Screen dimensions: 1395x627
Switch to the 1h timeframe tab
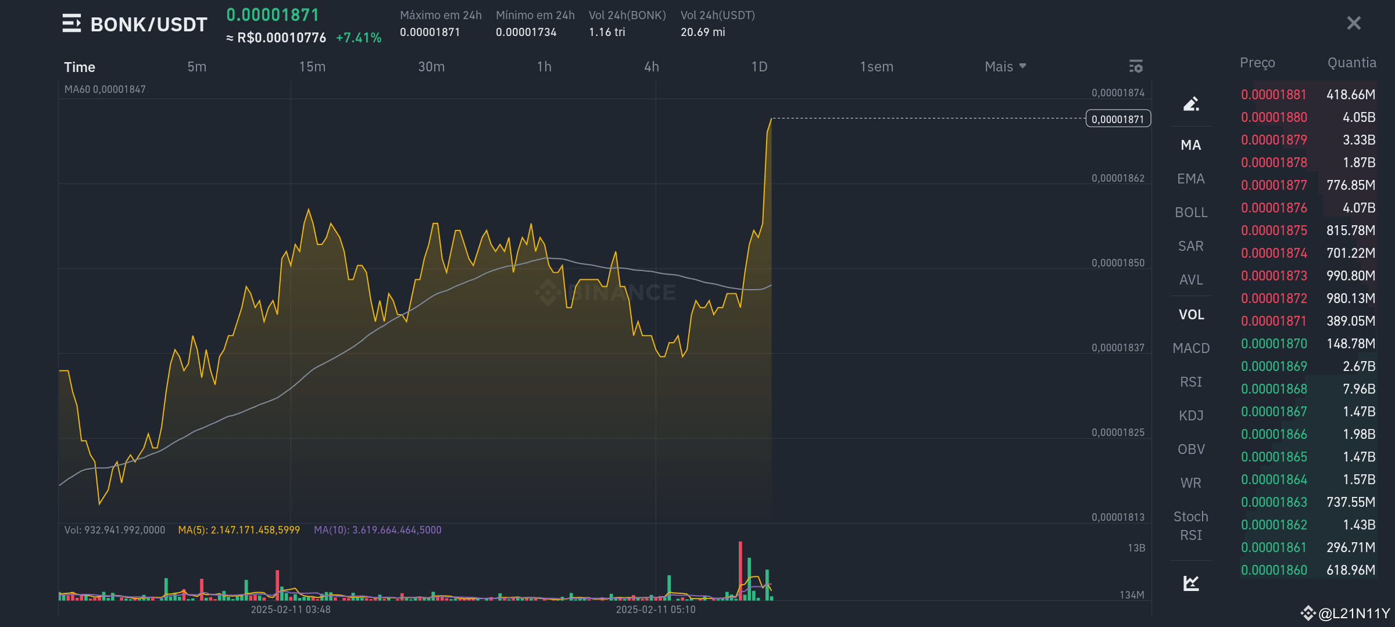543,66
